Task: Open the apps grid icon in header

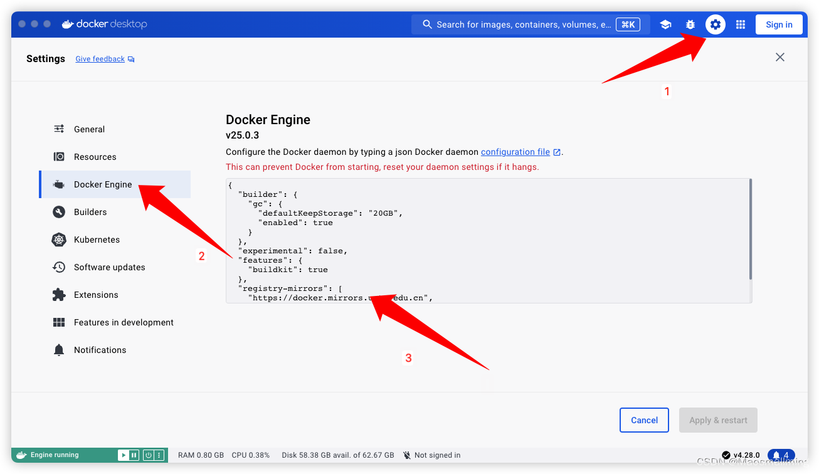Action: click(x=741, y=24)
